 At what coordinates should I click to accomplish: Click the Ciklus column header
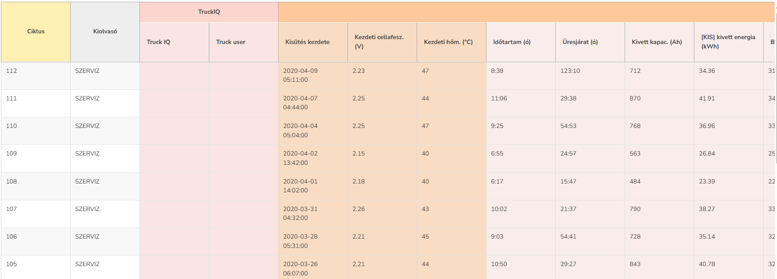click(x=36, y=32)
